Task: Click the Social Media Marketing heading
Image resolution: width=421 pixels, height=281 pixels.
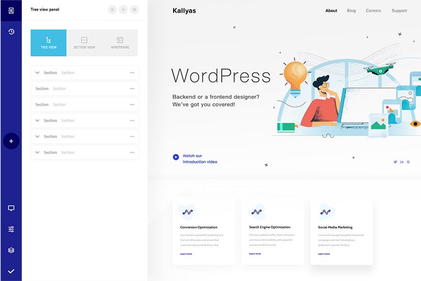Action: [x=335, y=228]
